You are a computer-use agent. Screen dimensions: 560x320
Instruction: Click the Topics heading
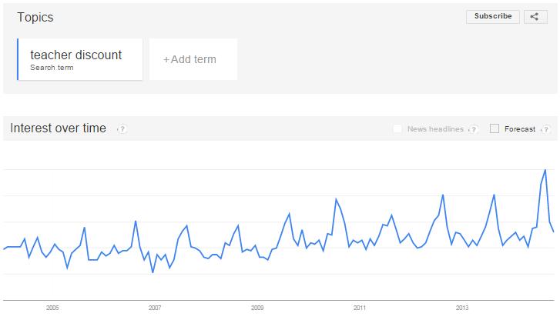pyautogui.click(x=35, y=17)
